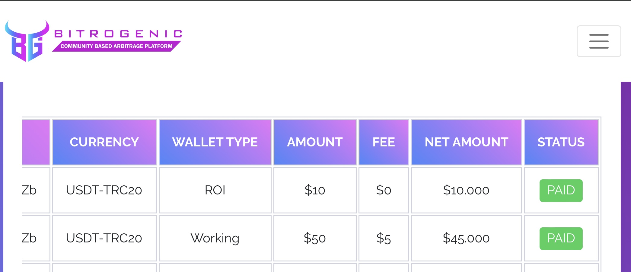Click the AMOUNT column header
Screen dimensions: 631x272
[315, 142]
